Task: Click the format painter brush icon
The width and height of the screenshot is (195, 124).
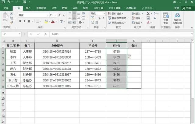Action: point(12,23)
